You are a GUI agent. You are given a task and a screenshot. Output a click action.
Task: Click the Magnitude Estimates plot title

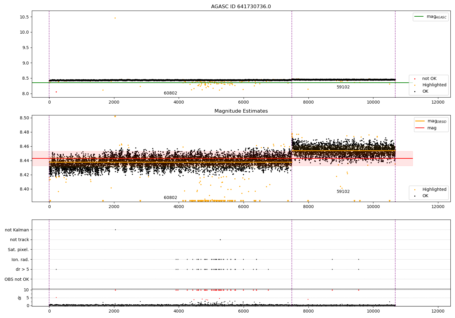pyautogui.click(x=241, y=111)
